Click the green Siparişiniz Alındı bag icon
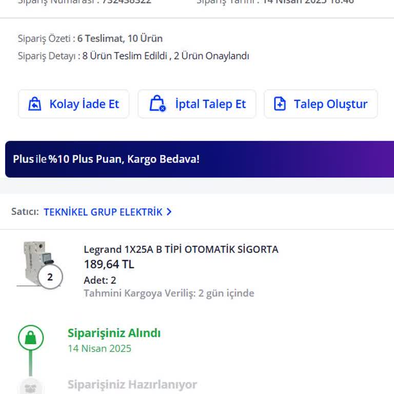The height and width of the screenshot is (394, 394). click(x=31, y=338)
